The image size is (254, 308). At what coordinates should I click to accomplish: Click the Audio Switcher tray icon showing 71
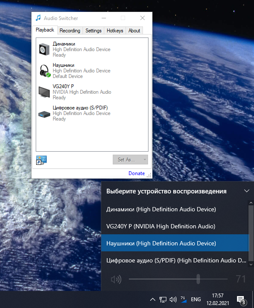pyautogui.click(x=183, y=299)
